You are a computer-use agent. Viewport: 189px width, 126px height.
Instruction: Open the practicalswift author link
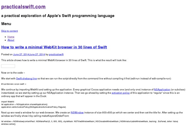(56, 54)
